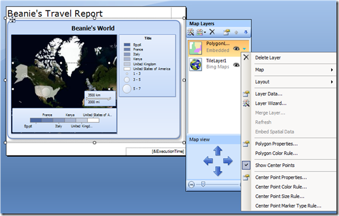
Task: Click the legend Title text
Action: coord(148,38)
